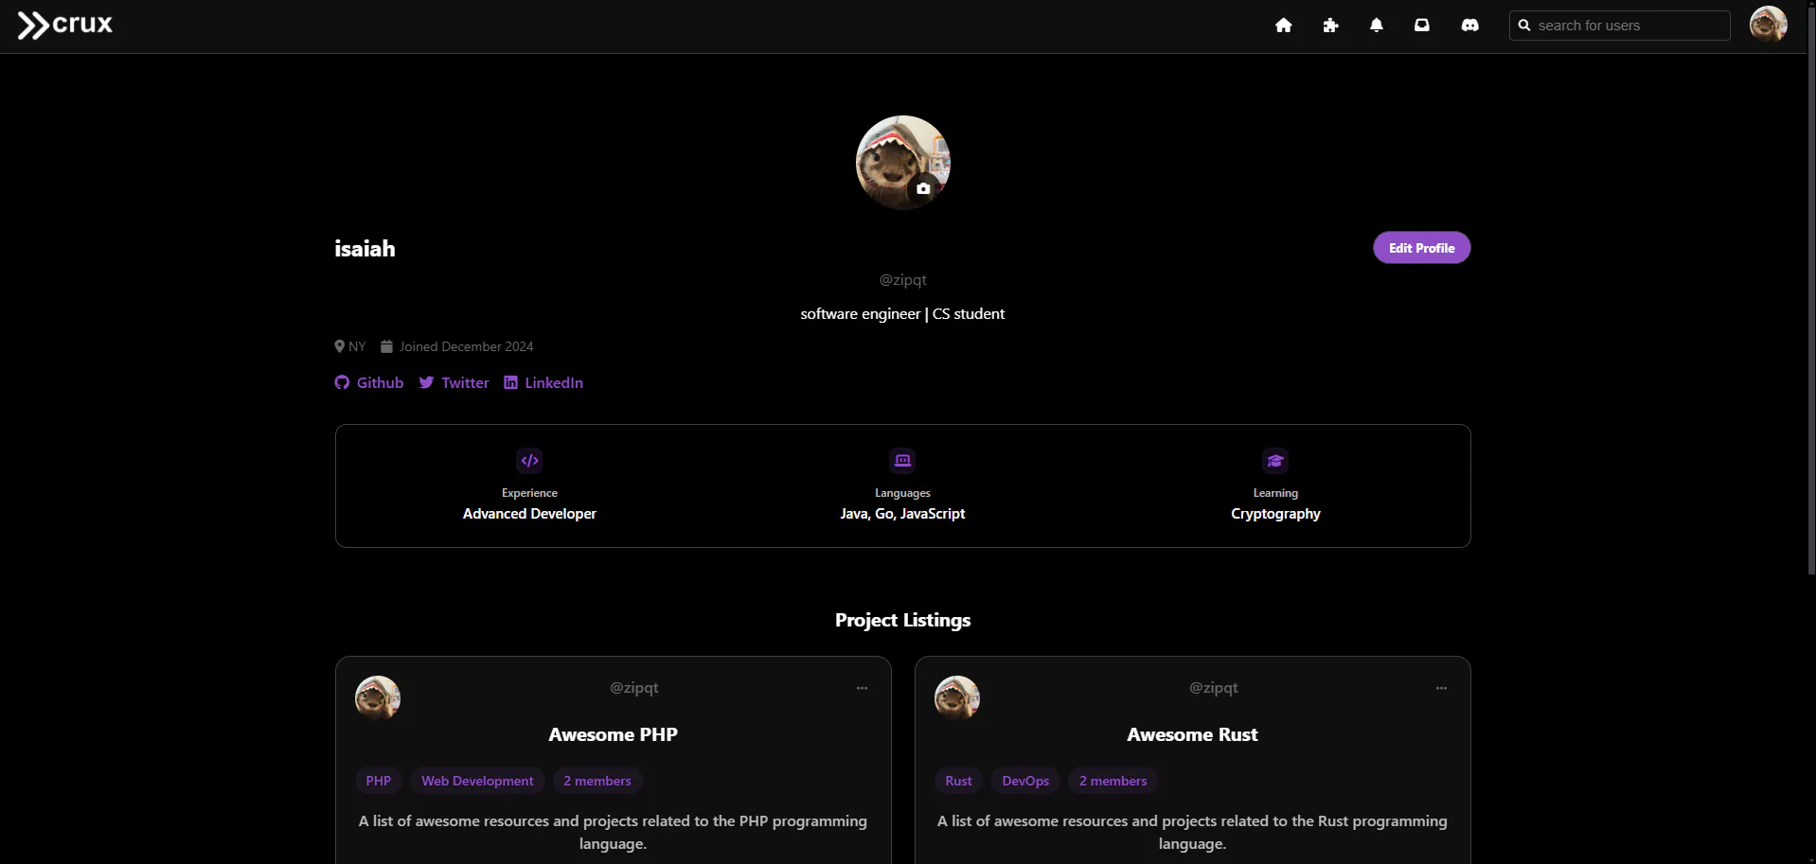
Task: Click the NY location text
Action: (x=357, y=346)
